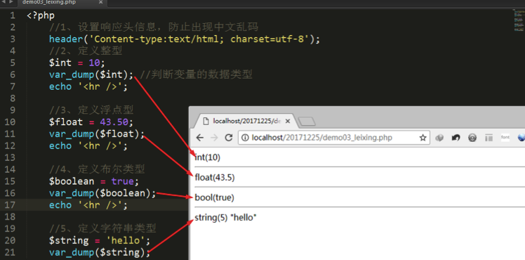Go back in the Chrome browser
525x260 pixels.
200,138
